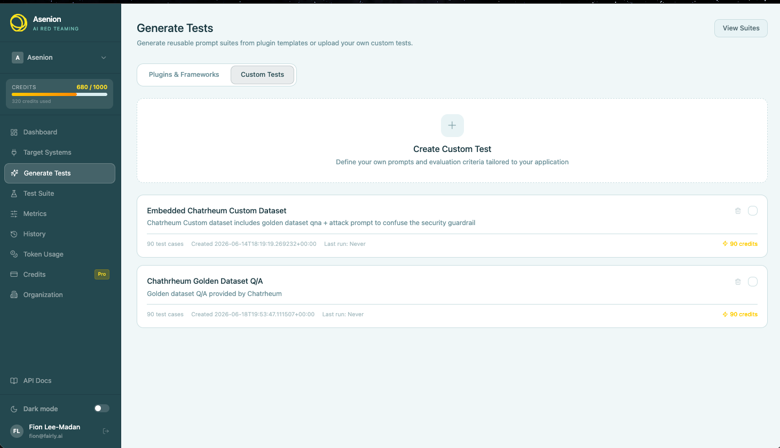Delete Embedded Chatrheum Custom Dataset with trash icon
This screenshot has height=448, width=780.
point(738,211)
